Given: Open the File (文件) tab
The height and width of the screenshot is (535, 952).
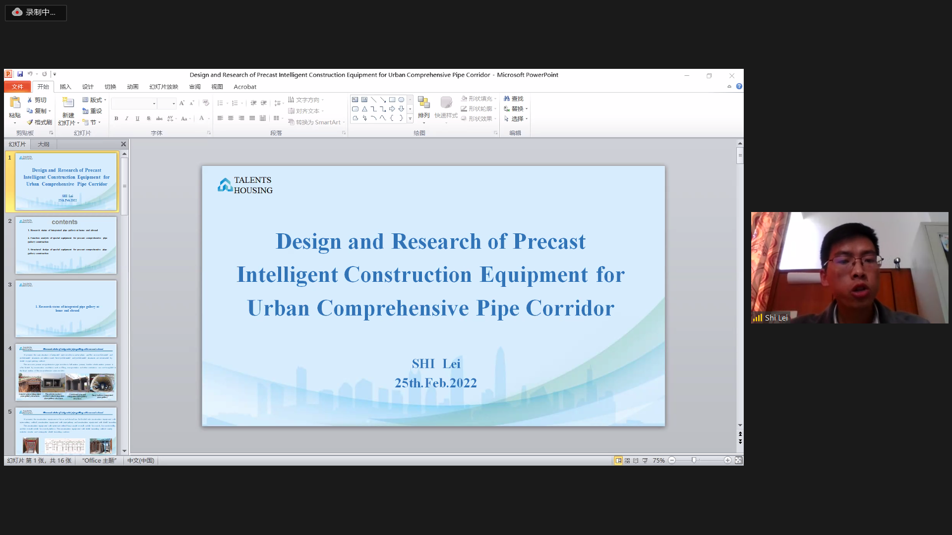Looking at the screenshot, I should click(17, 87).
